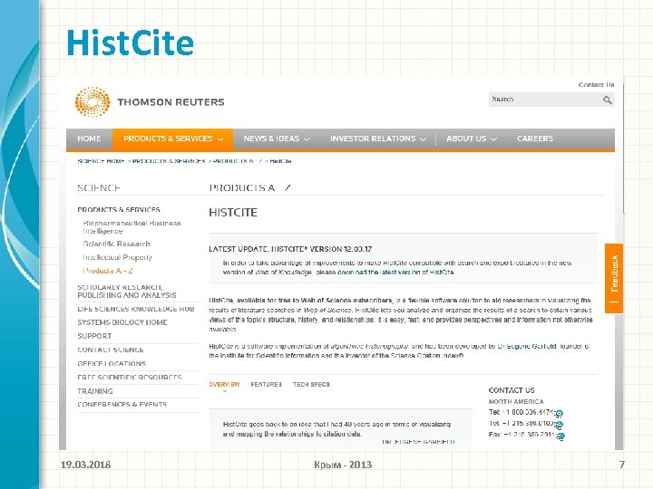The image size is (653, 489).
Task: Click the search magnifier icon
Action: (607, 101)
